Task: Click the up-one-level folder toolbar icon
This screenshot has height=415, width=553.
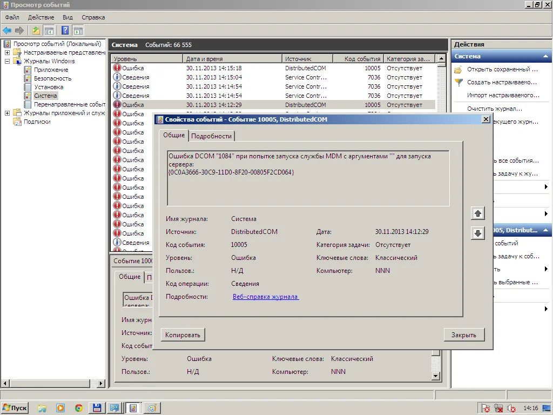Action: tap(36, 30)
